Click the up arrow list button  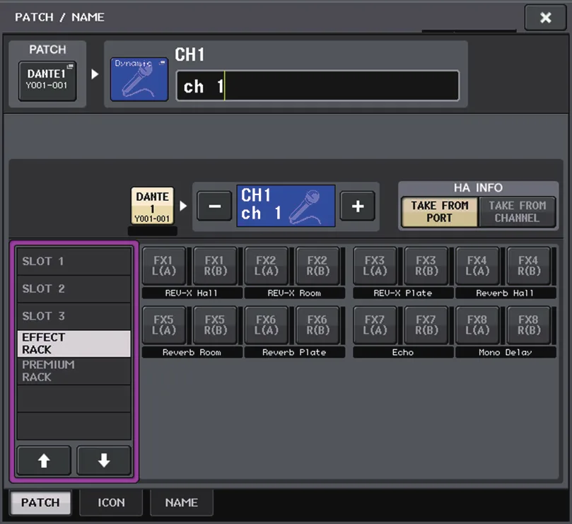tap(44, 460)
